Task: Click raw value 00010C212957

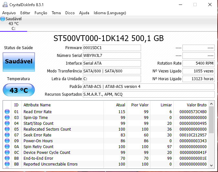Action: click(193, 135)
